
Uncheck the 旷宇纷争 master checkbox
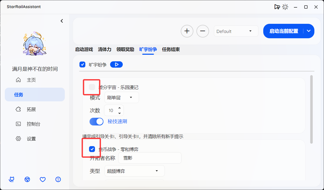click(82, 64)
